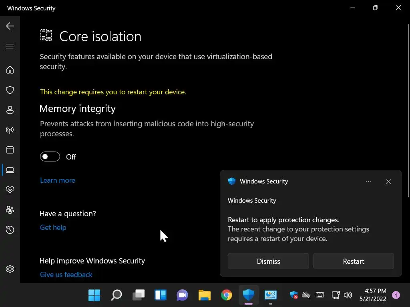Restore down the Windows Security window

pyautogui.click(x=376, y=8)
